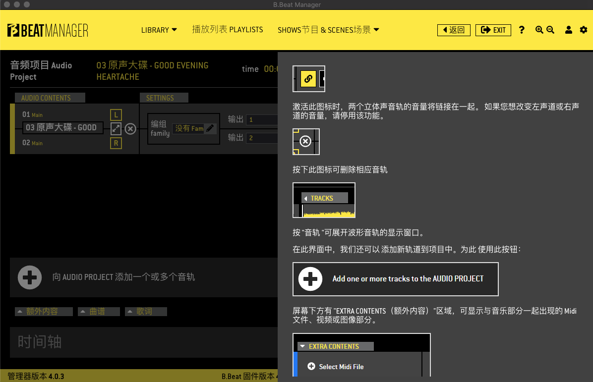Open the SHOWS节目 & SCENES场景 dropdown
The height and width of the screenshot is (382, 593).
tap(328, 30)
